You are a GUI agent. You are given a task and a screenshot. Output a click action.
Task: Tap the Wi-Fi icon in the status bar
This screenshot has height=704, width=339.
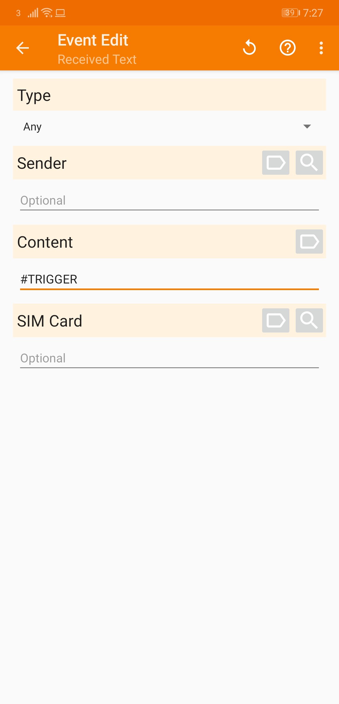[x=47, y=13]
